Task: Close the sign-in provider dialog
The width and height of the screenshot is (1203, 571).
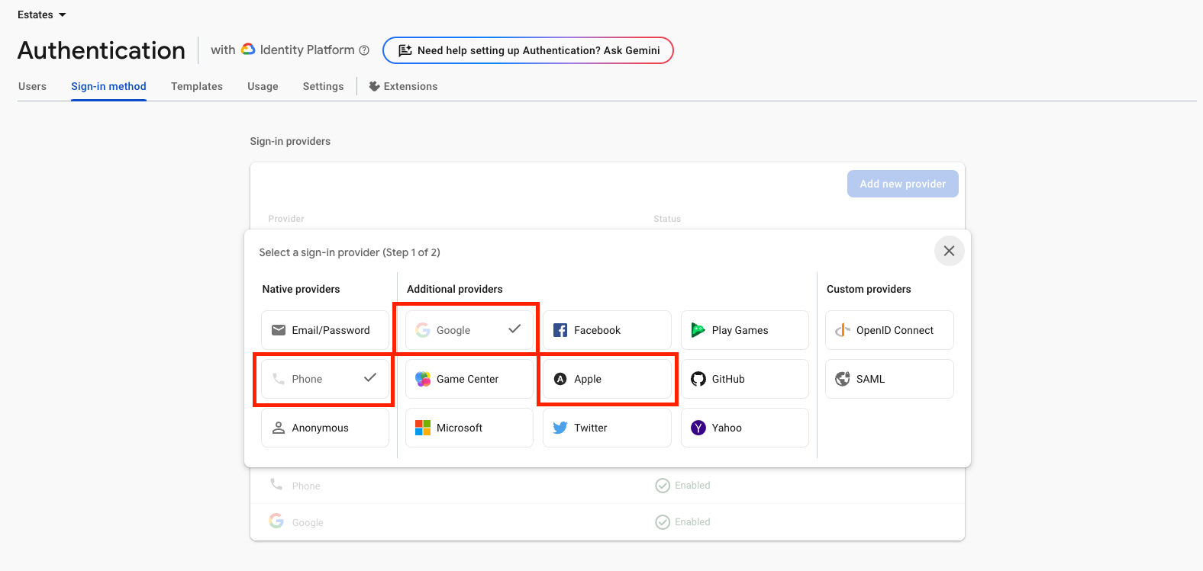Action: pos(949,251)
